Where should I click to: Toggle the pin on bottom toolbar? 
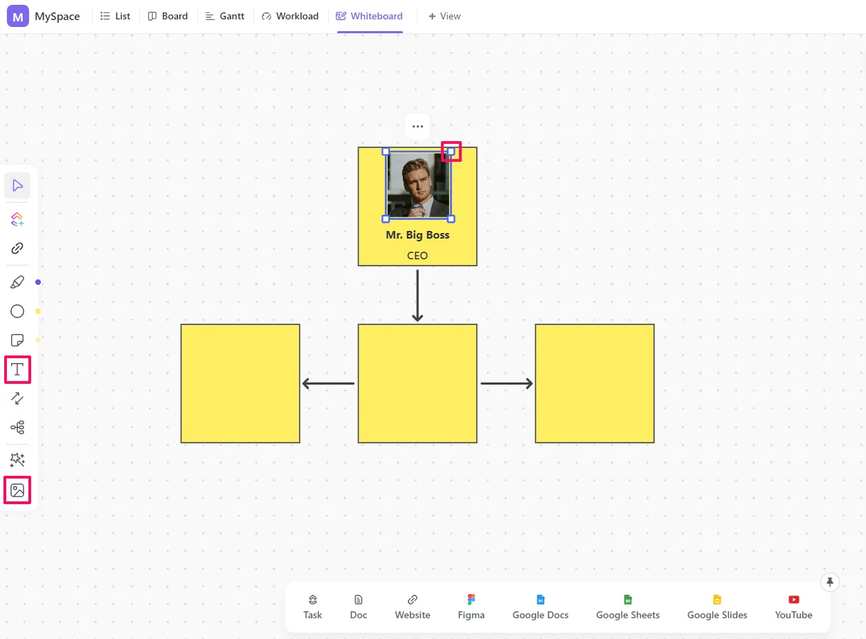pos(830,582)
